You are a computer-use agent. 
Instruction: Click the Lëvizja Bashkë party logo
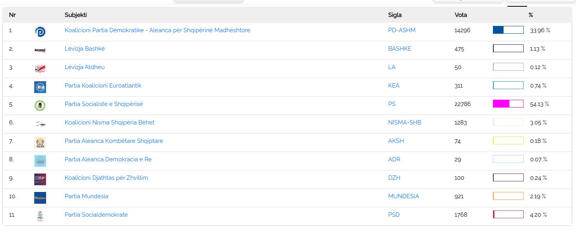tap(40, 50)
